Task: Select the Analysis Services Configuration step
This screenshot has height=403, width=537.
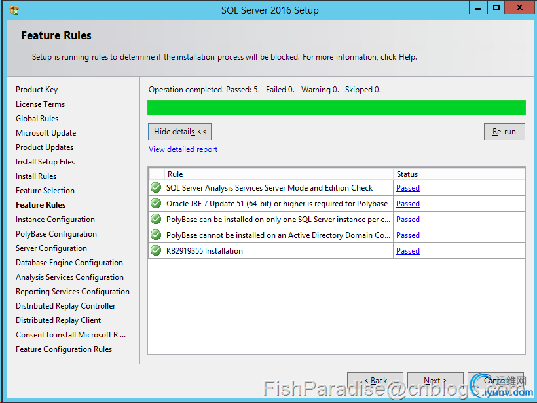Action: click(x=69, y=277)
